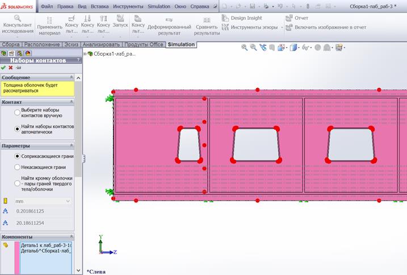Open the Вставка menu
Screen dimensions: 407x275
point(100,6)
